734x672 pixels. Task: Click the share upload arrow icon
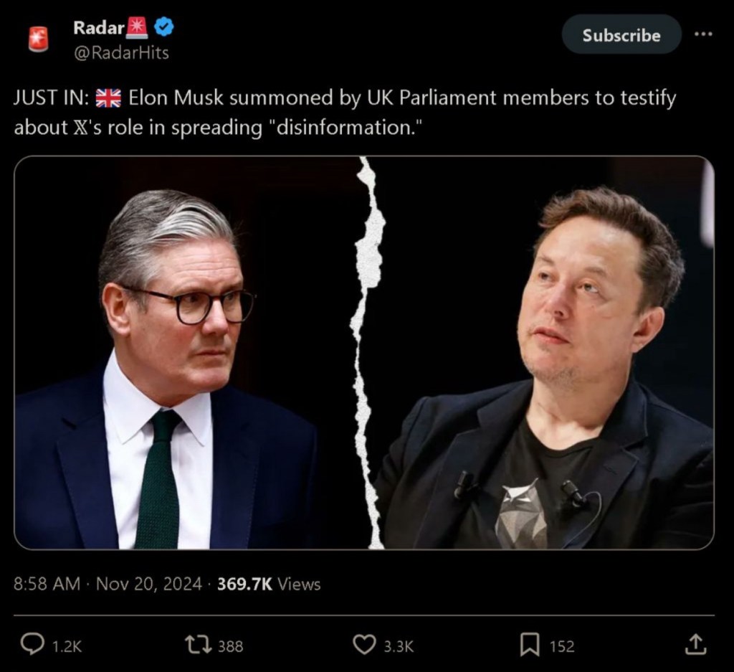694,645
